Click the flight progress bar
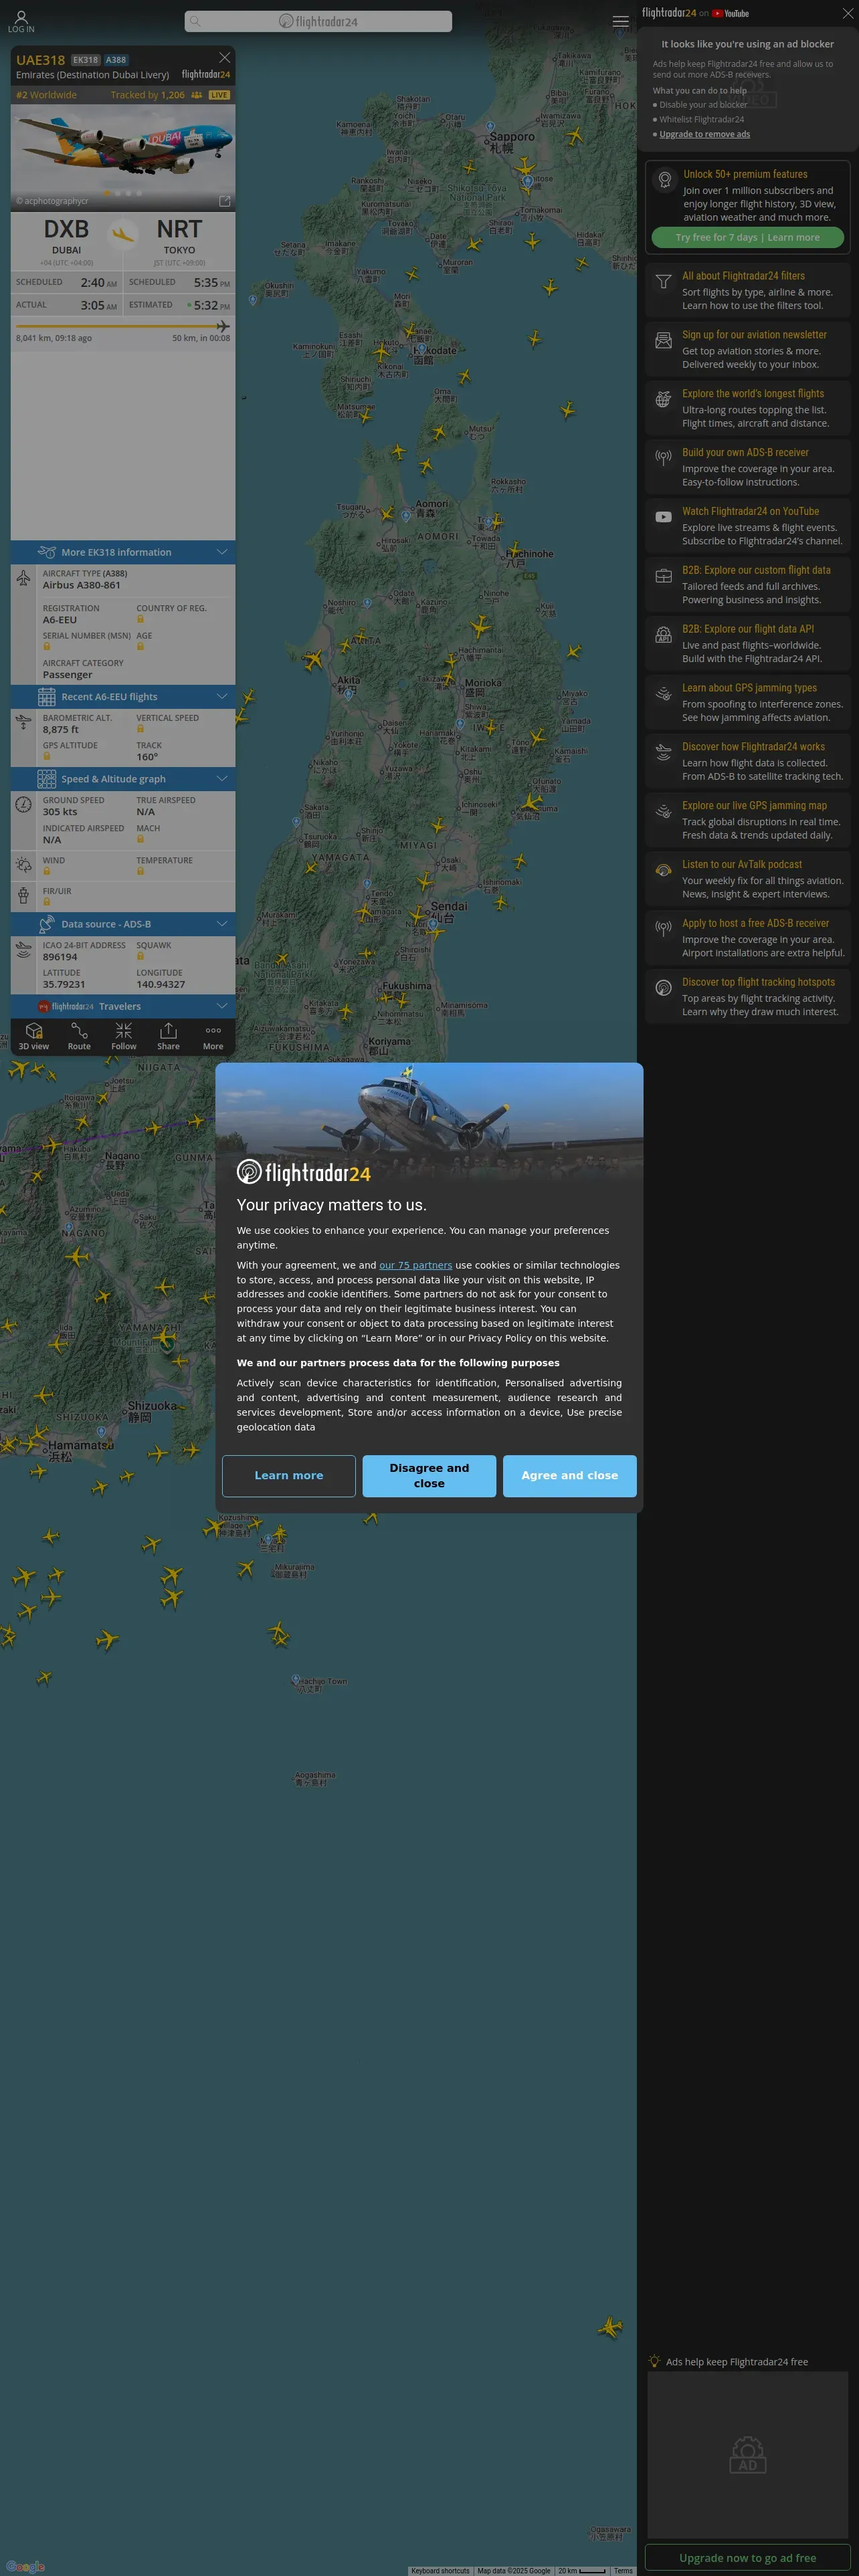This screenshot has width=859, height=2576. coord(122,326)
